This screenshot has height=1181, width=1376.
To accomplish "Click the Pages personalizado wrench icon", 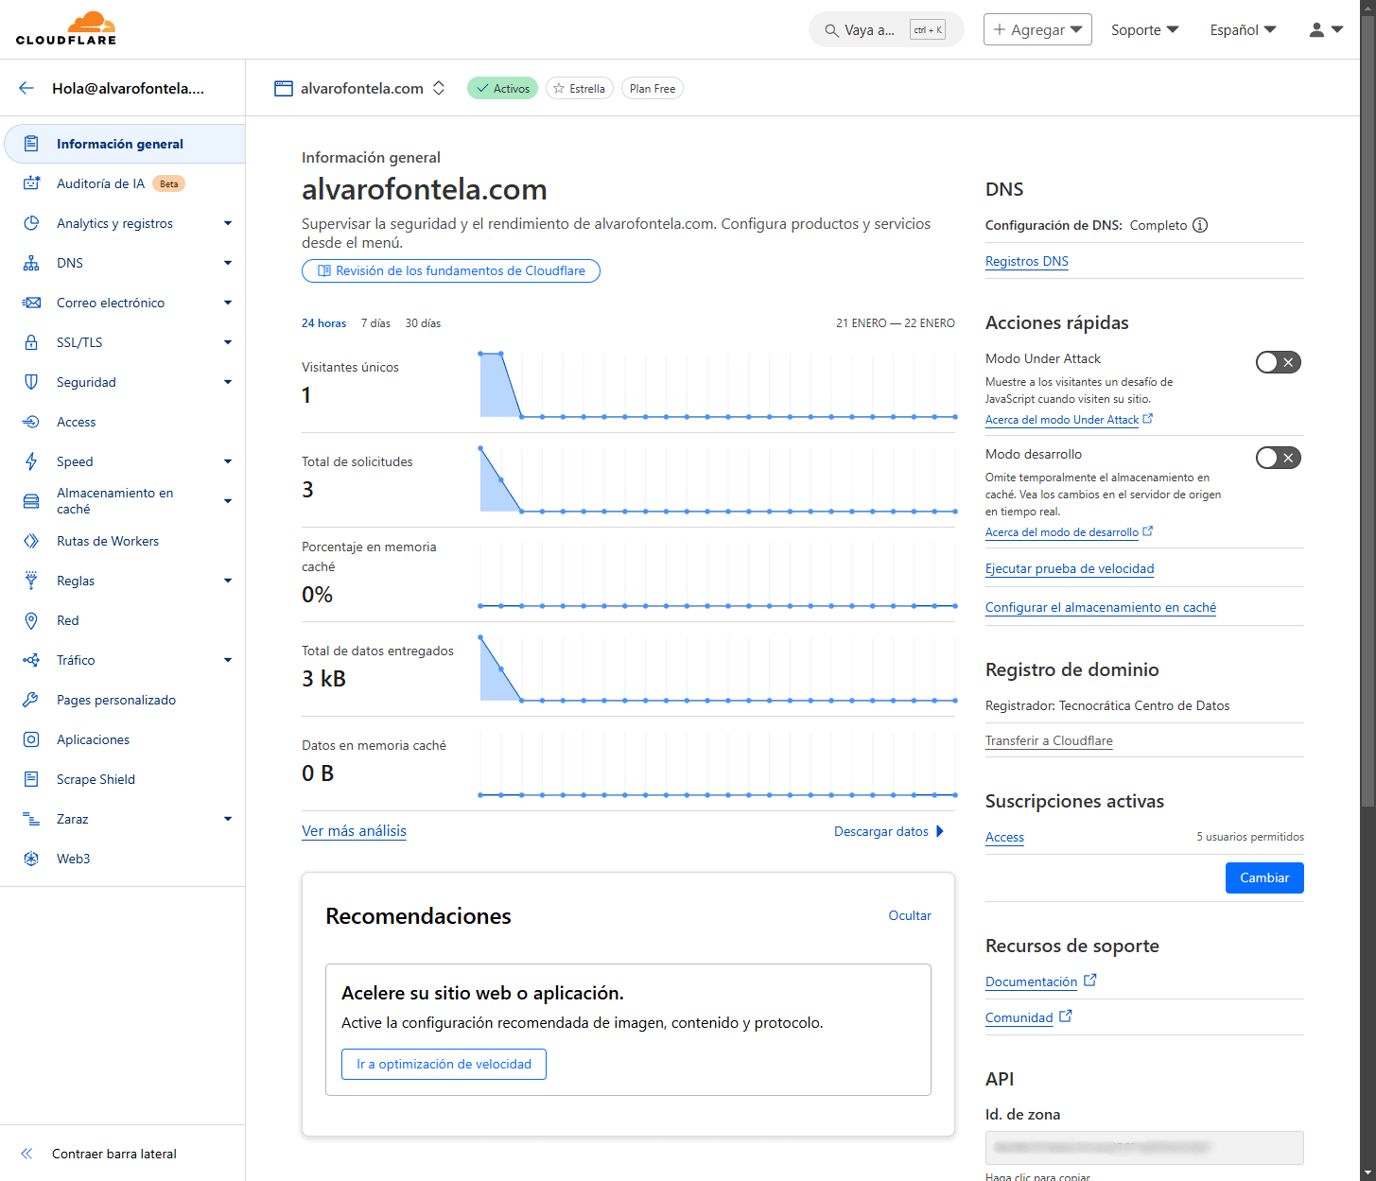I will point(31,700).
